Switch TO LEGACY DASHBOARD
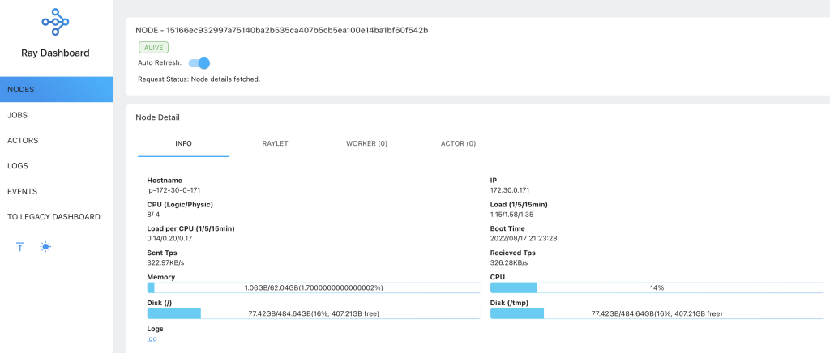 pos(56,217)
